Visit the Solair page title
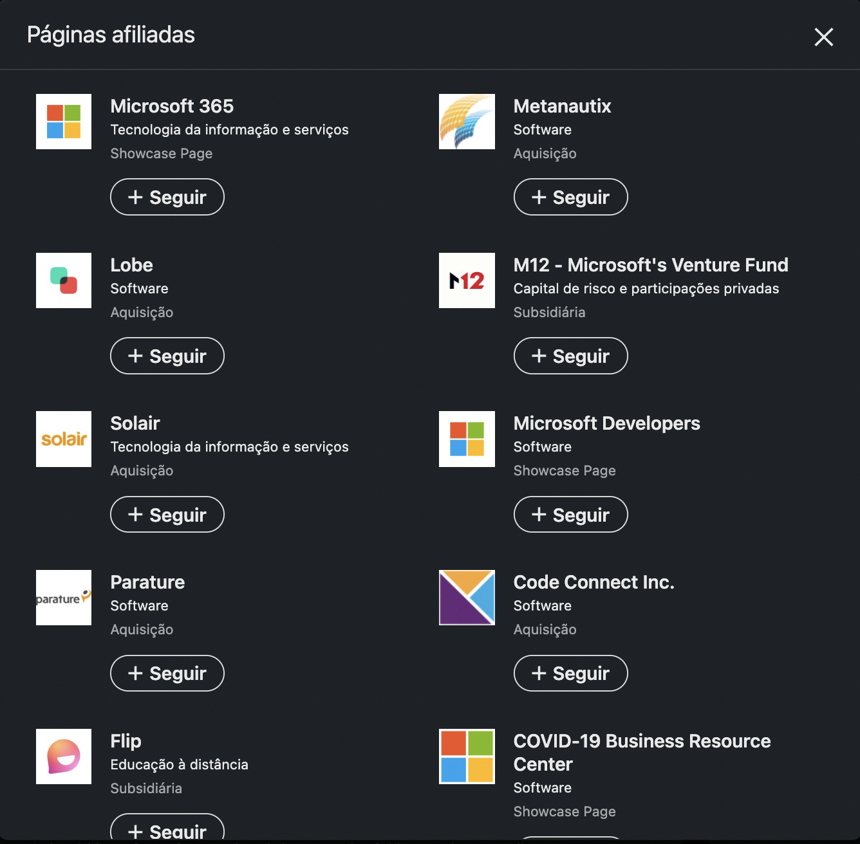This screenshot has height=844, width=860. 135,423
